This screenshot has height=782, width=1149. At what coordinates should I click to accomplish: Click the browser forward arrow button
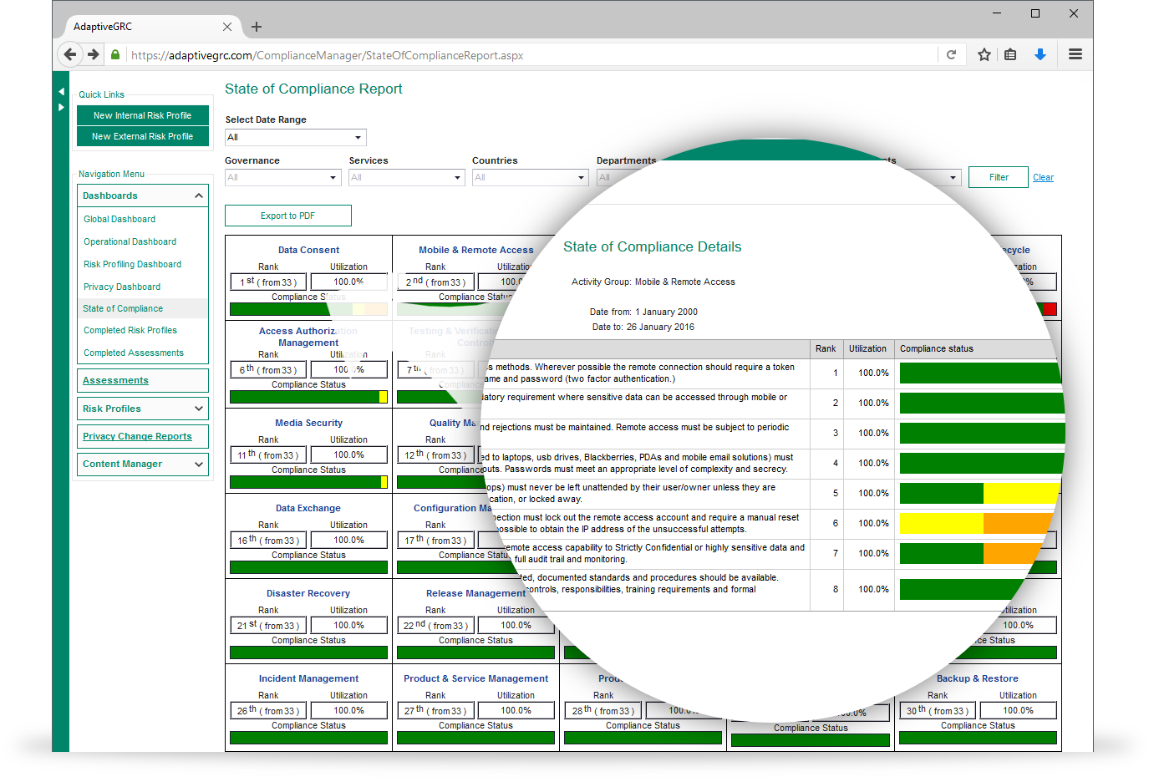pyautogui.click(x=94, y=55)
